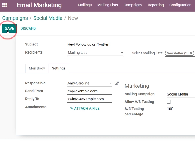Click the paperclip attach icon

tap(72, 109)
